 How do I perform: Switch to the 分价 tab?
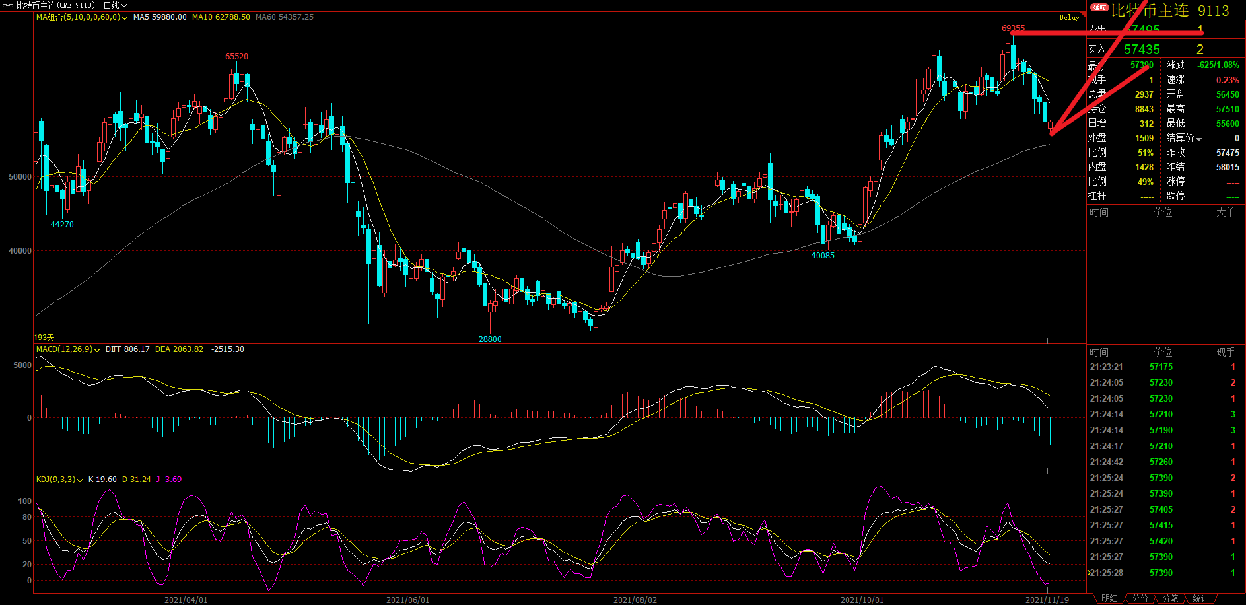coord(1140,598)
